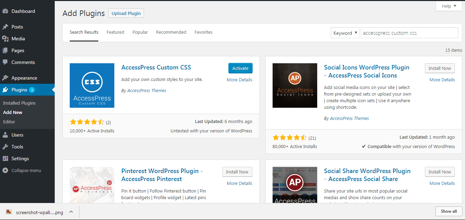Go to the Dashboard menu item
This screenshot has height=220, width=465.
[27, 11]
